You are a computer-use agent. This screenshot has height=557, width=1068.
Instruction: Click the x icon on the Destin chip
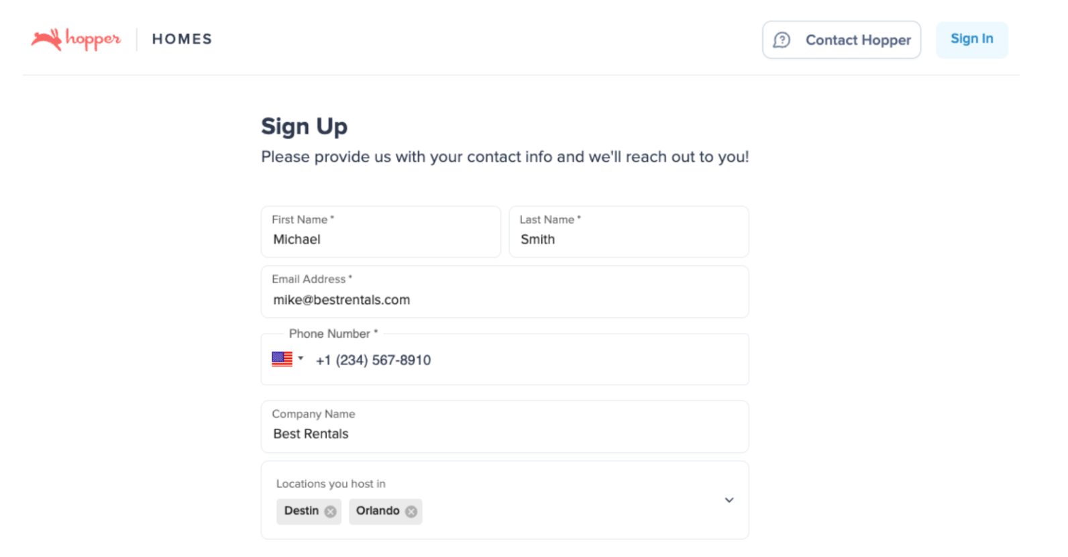329,511
